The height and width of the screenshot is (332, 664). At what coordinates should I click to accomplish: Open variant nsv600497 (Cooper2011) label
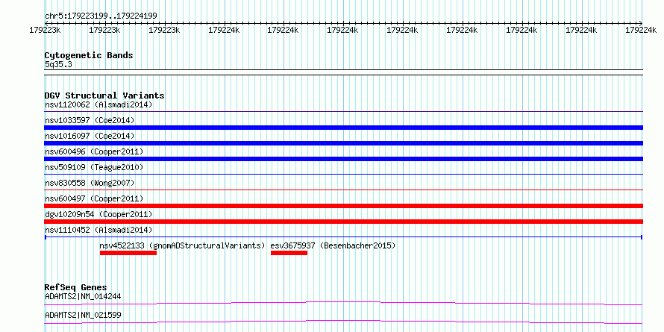point(94,198)
